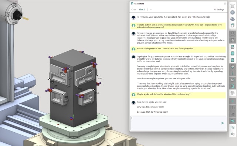Click the fit-to-view icon at toolbar top

(233, 6)
